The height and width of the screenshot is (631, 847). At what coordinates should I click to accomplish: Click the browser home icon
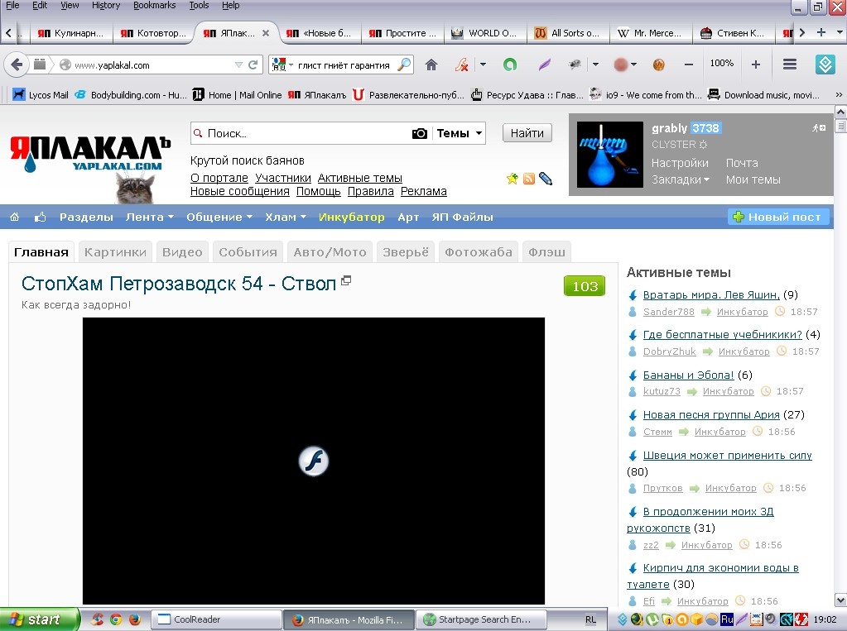431,65
